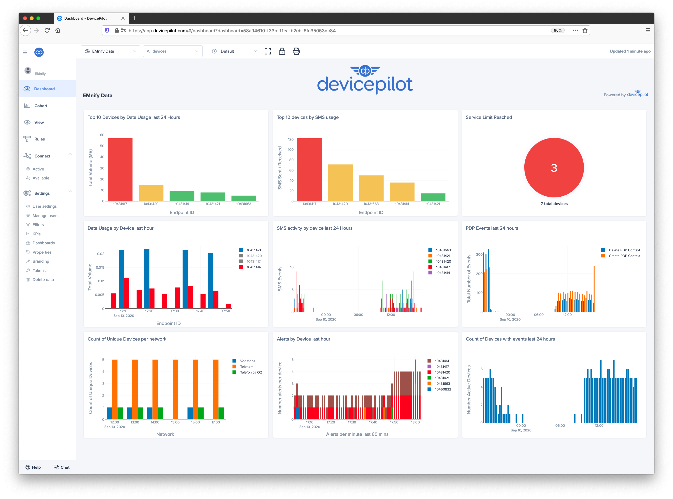
Task: Click the Cohort bar chart icon
Action: (x=27, y=106)
